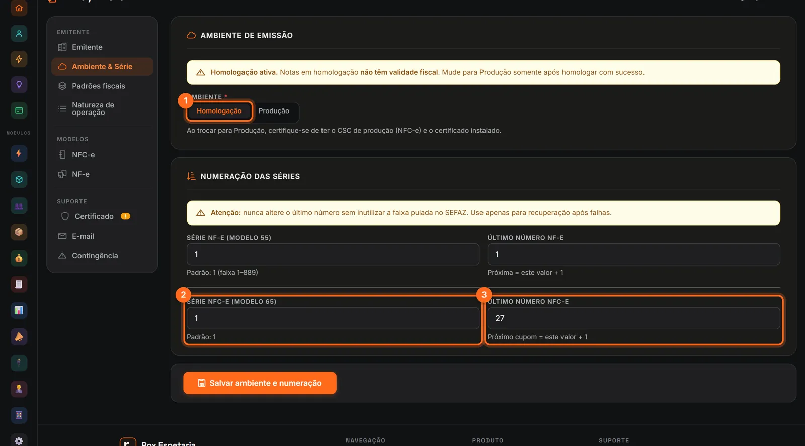The width and height of the screenshot is (805, 446).
Task: Open the cube module icon
Action: [x=19, y=179]
